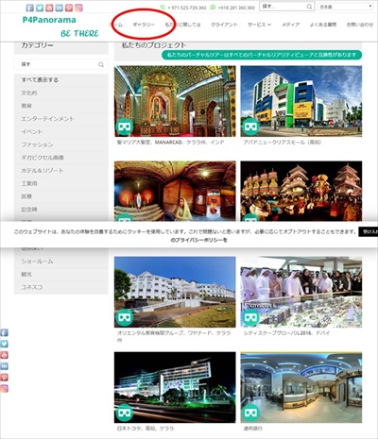Click magnifier icon in category search box
The image size is (378, 439).
pyautogui.click(x=101, y=64)
